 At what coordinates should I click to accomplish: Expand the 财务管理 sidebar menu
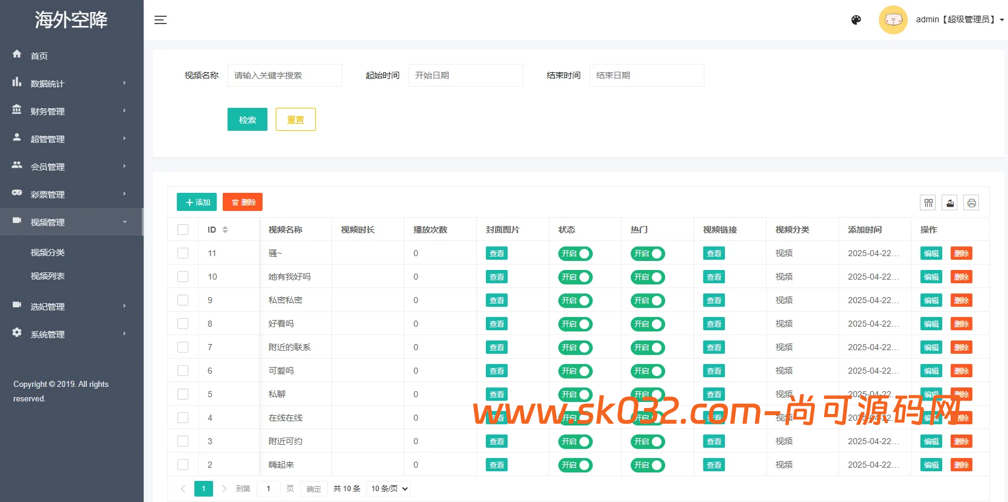[71, 111]
